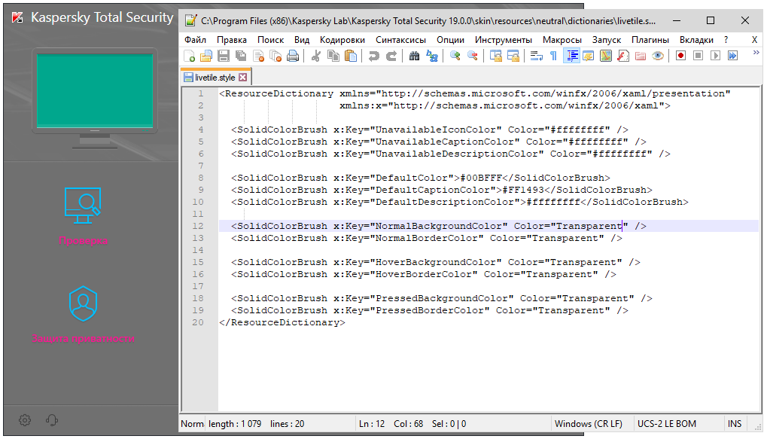
Task: Open the Replace dialog icon
Action: click(432, 56)
